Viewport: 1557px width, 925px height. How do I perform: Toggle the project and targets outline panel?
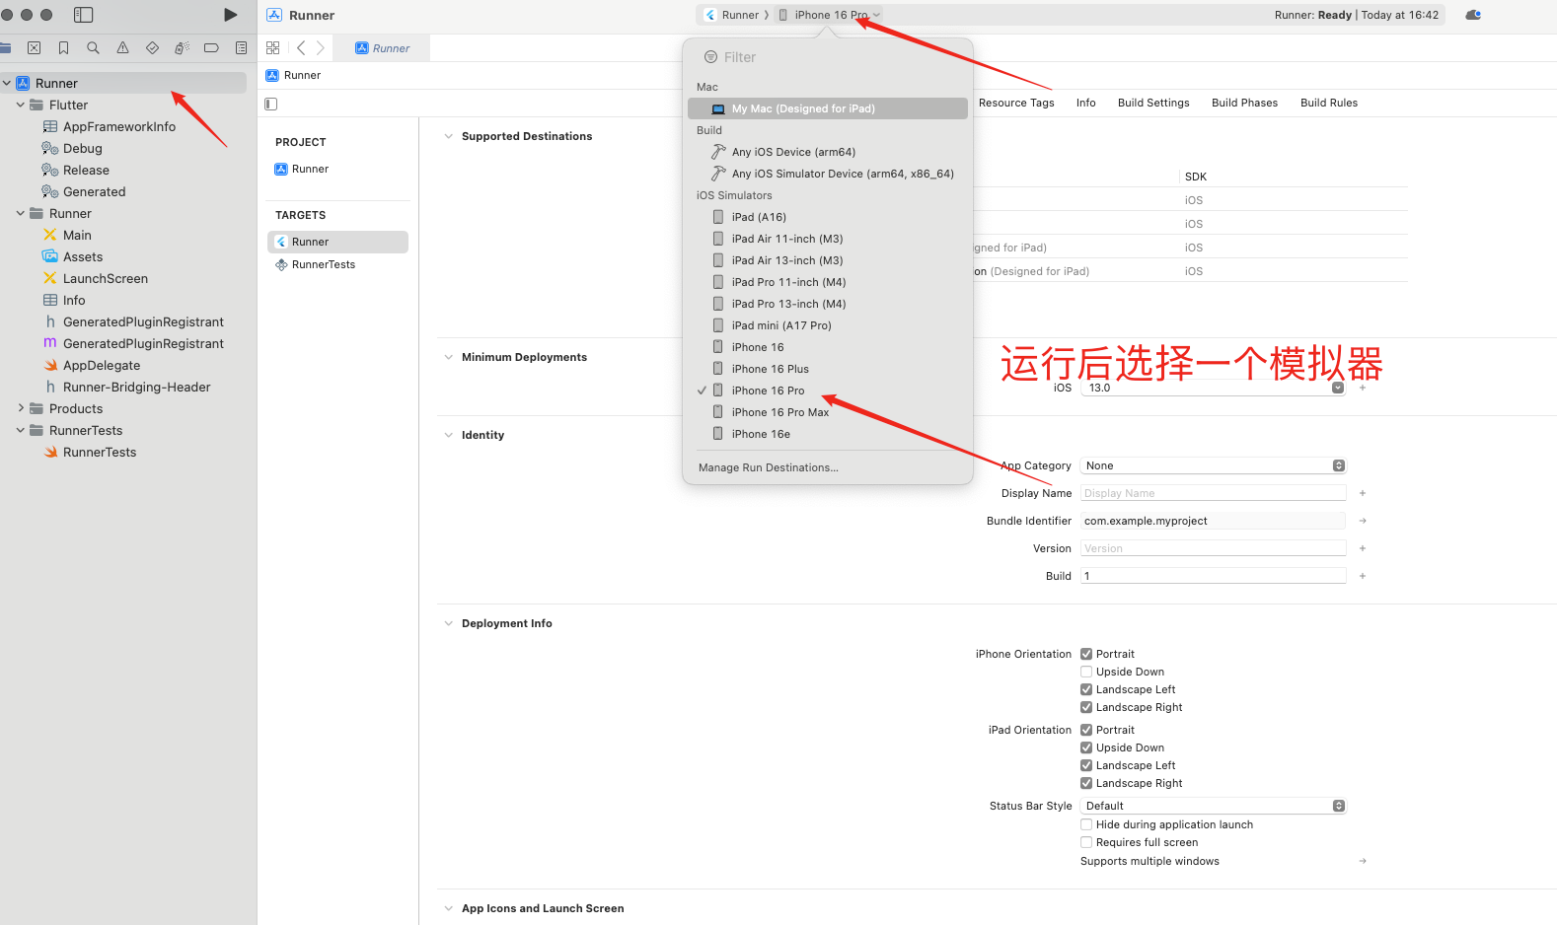271,104
